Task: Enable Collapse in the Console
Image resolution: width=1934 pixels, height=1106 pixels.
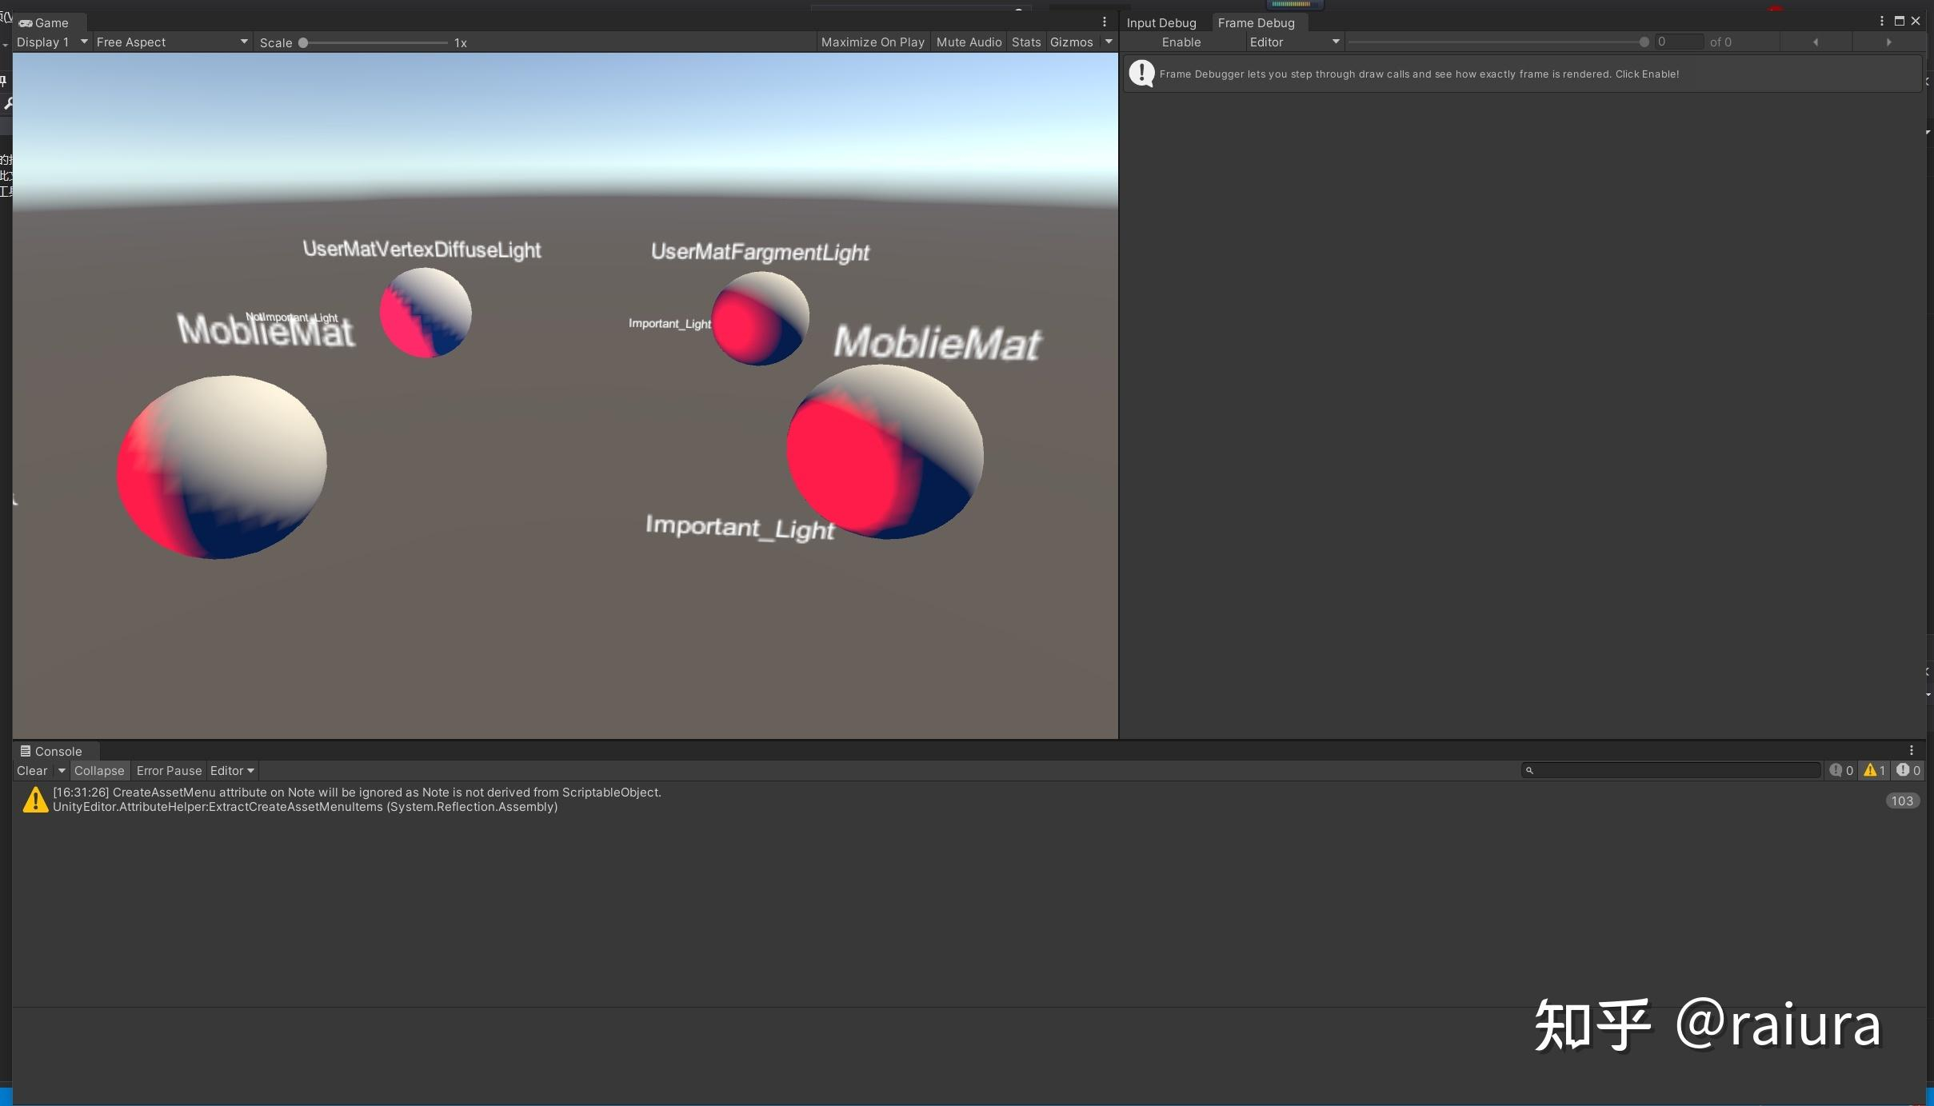Action: 99,770
